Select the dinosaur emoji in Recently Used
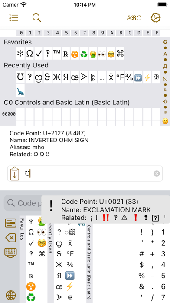170x303 pixels. [20, 91]
